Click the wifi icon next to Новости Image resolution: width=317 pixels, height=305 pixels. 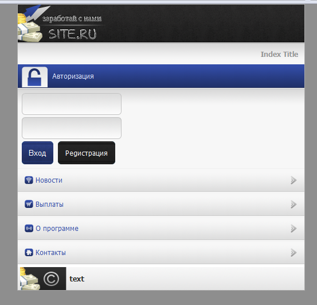pos(29,180)
